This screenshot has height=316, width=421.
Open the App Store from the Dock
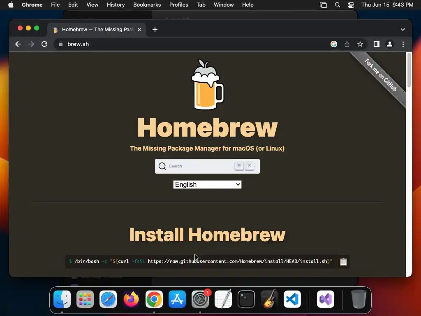click(177, 299)
